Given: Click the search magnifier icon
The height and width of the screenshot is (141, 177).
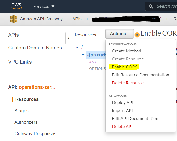Looking at the screenshot, I should 151,6.
